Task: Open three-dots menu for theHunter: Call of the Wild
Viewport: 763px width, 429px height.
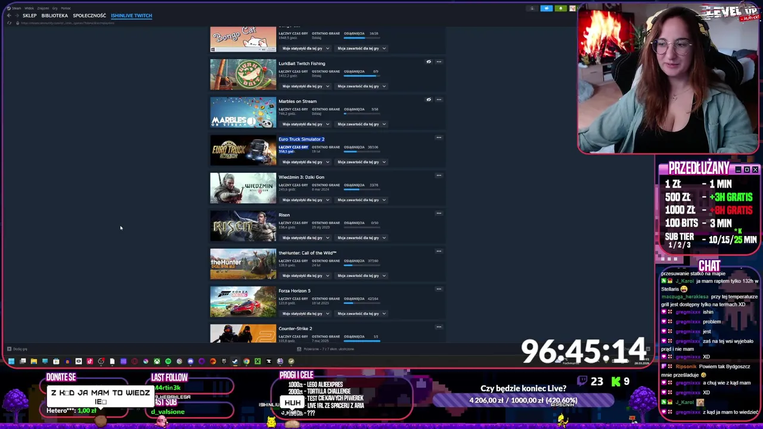Action: 439,251
